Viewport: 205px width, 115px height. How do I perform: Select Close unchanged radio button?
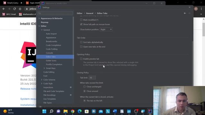click(85, 87)
